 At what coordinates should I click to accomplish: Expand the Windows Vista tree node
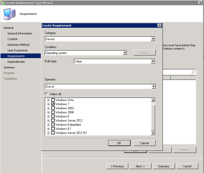click(x=48, y=100)
